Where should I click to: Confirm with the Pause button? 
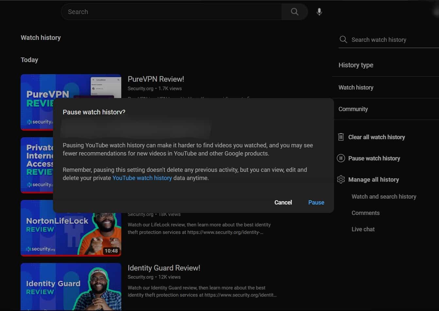point(316,203)
